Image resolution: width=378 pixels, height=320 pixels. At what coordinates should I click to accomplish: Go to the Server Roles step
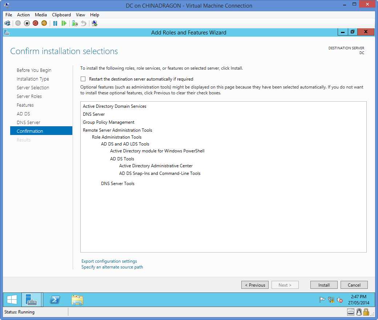[29, 96]
